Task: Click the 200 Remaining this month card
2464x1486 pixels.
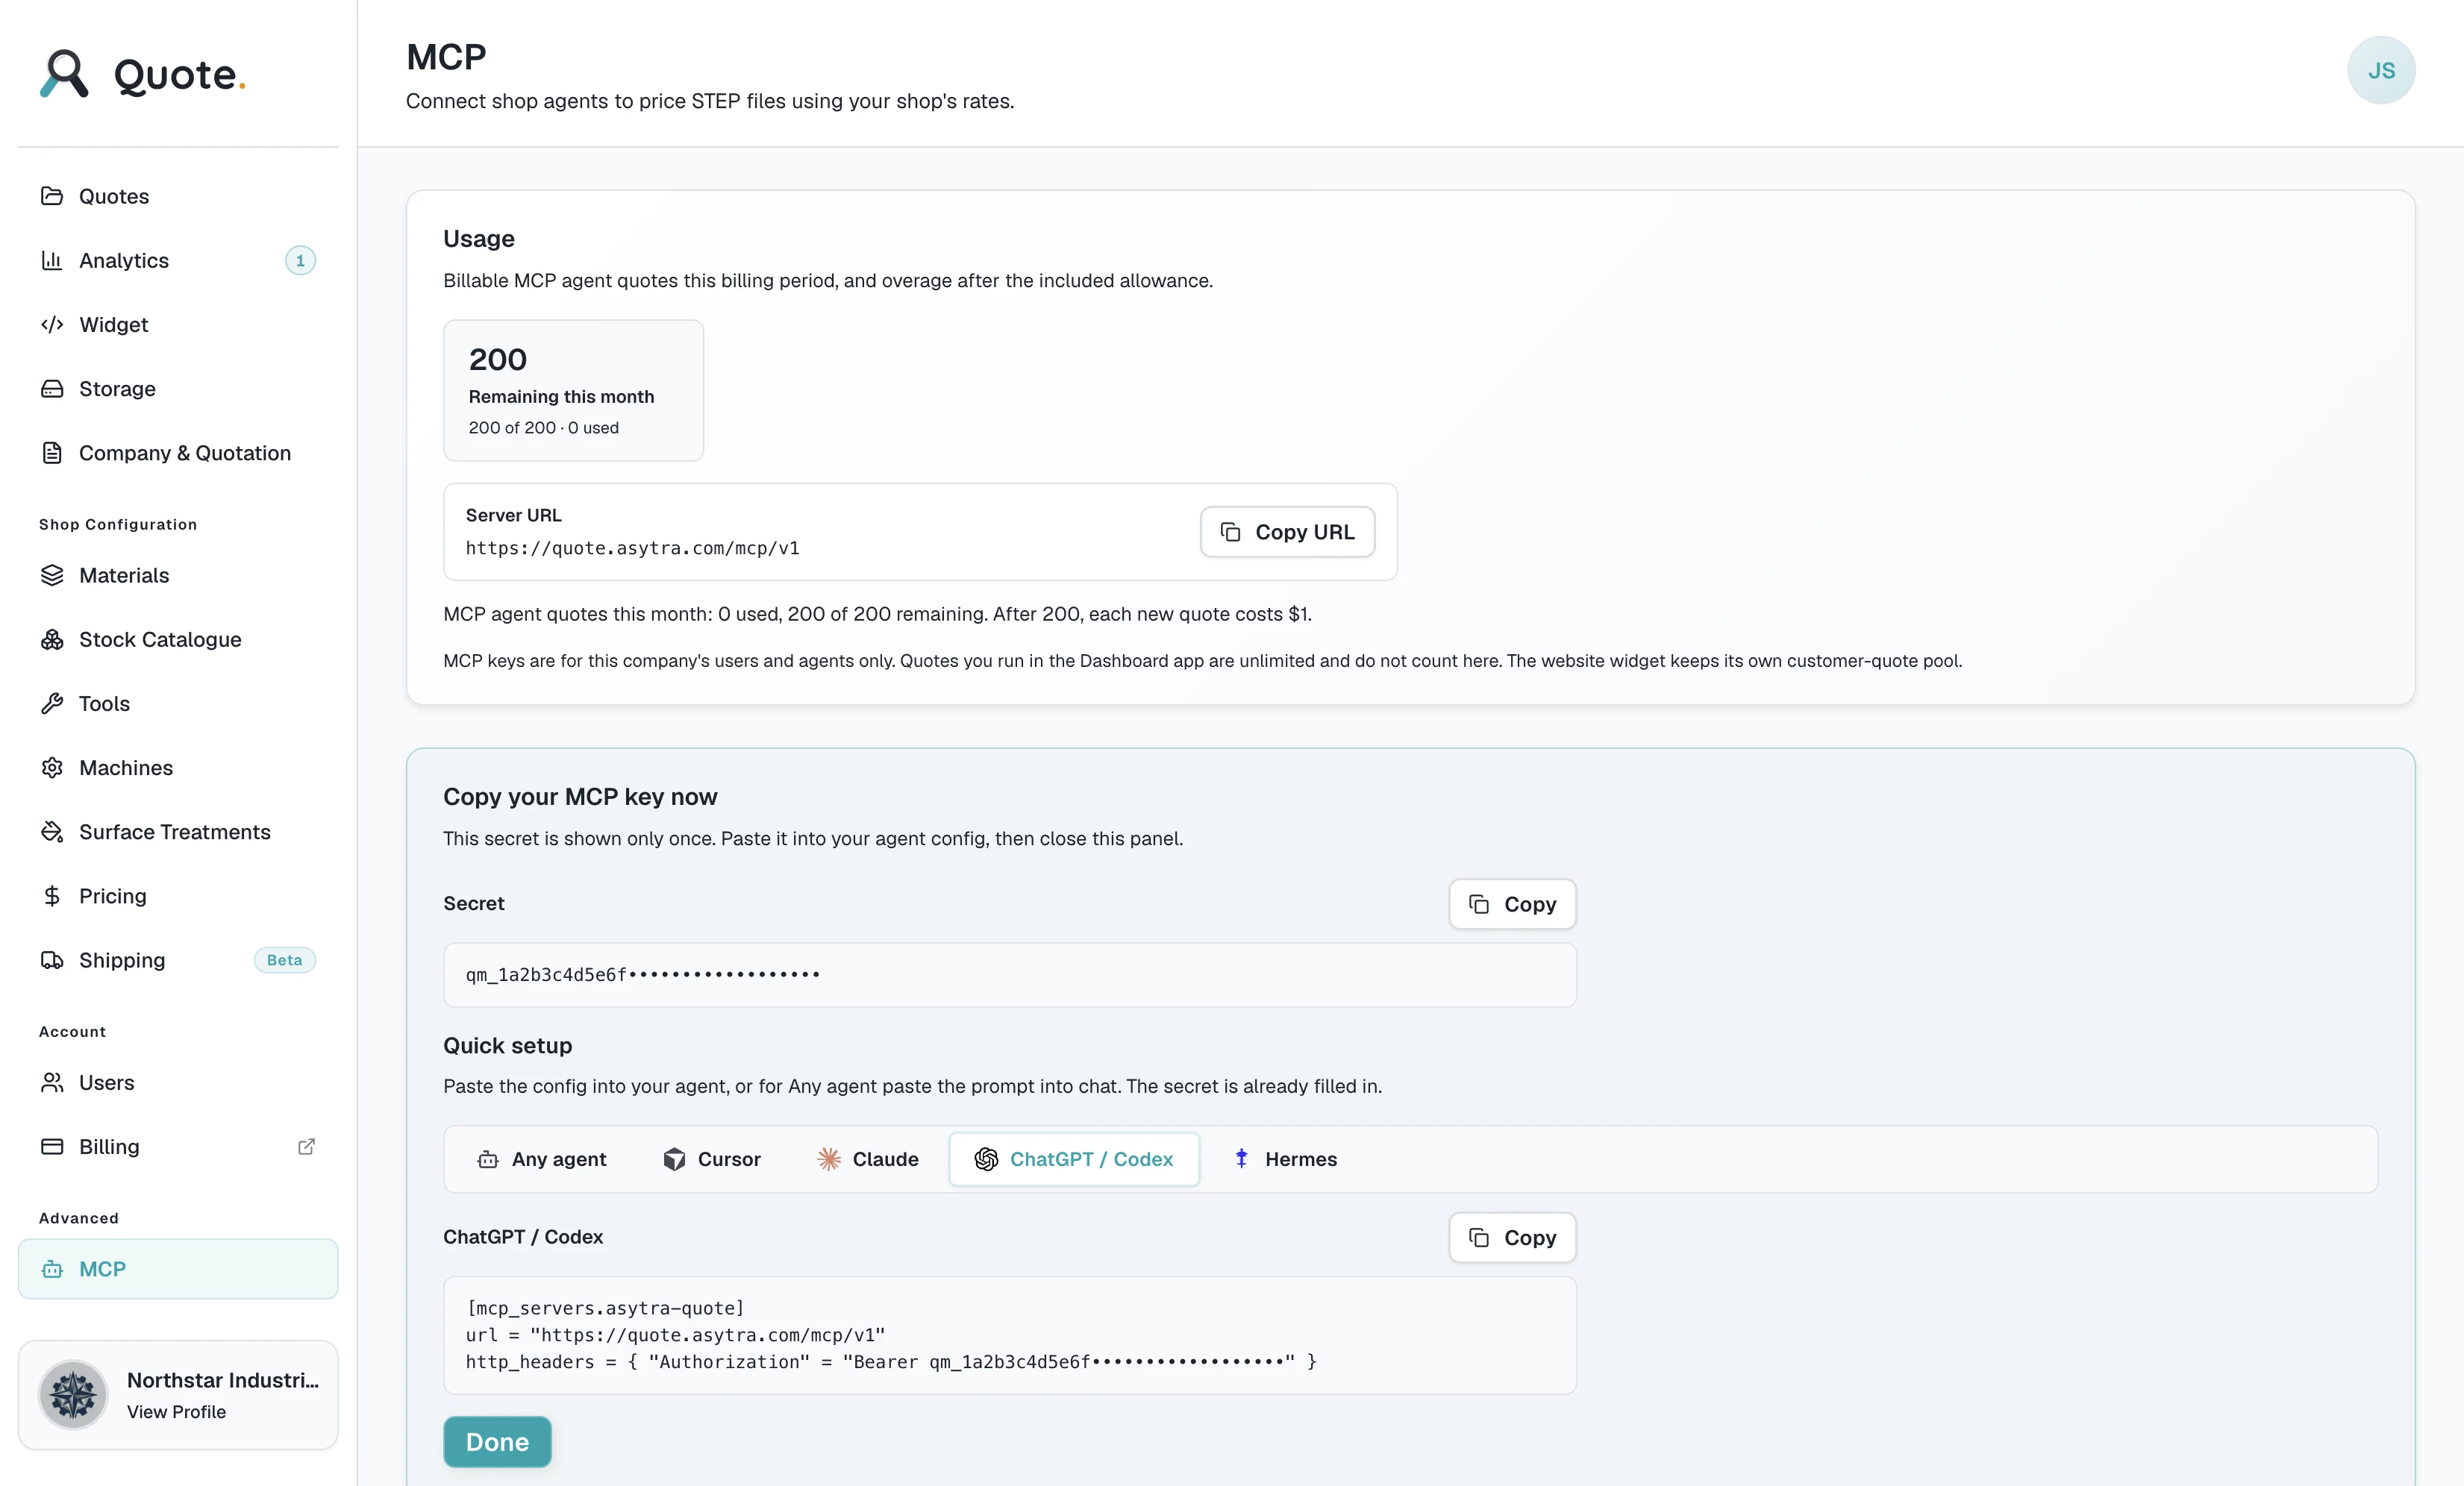Action: pos(573,390)
